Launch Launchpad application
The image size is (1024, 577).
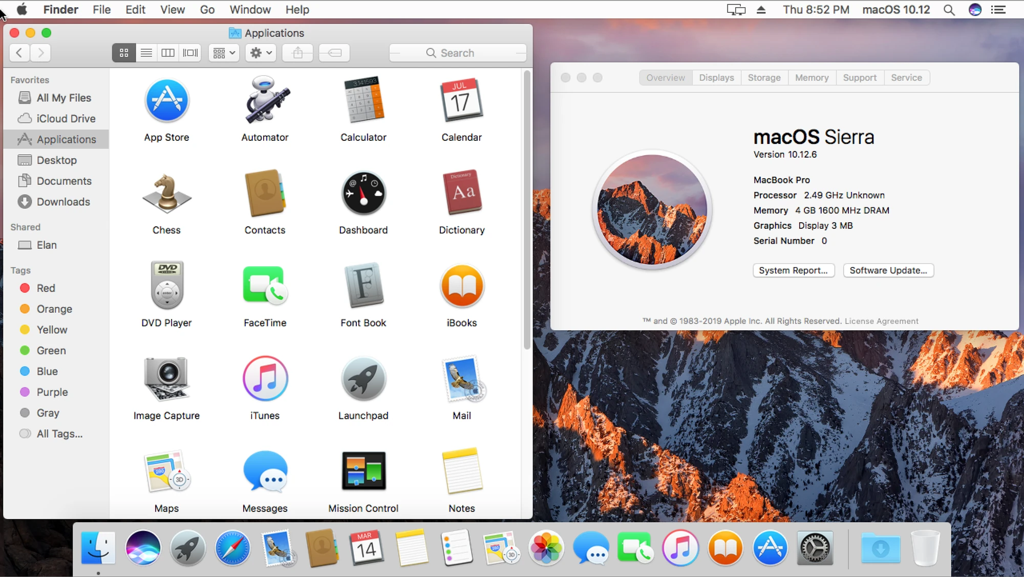[x=363, y=377]
